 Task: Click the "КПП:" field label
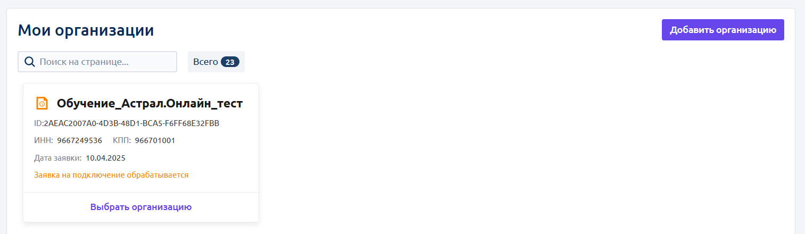[122, 140]
